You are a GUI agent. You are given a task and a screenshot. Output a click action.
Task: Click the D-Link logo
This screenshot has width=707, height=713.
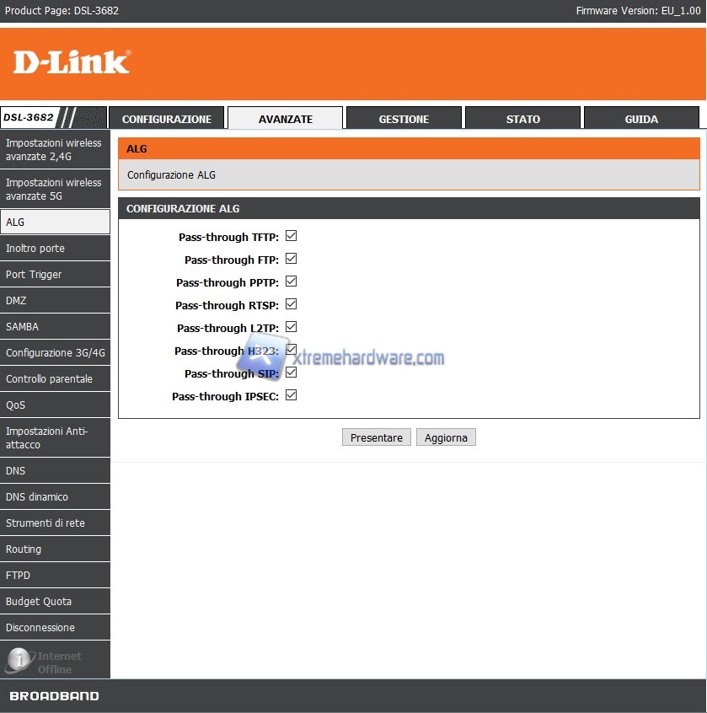[72, 62]
